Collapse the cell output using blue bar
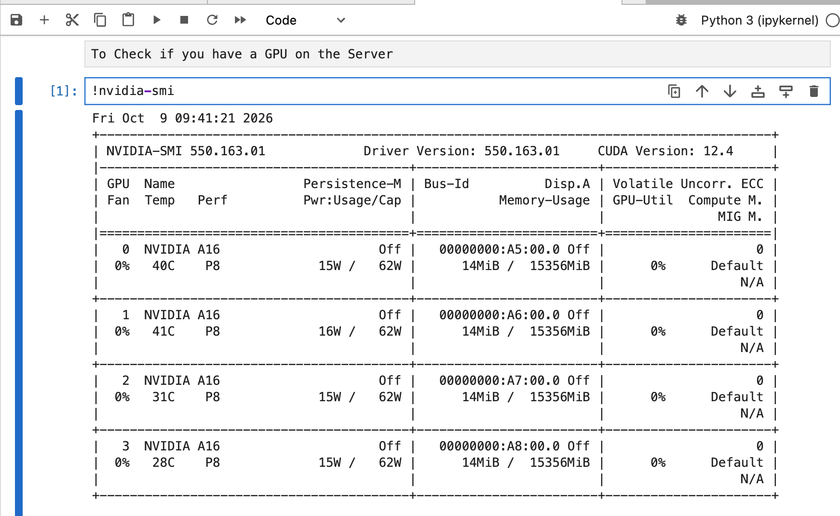 (19, 313)
